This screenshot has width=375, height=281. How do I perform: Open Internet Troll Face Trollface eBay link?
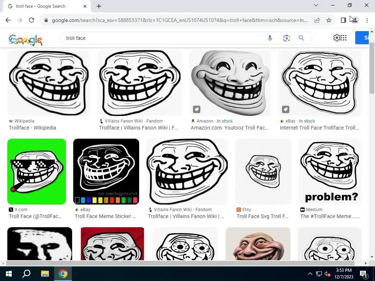pyautogui.click(x=319, y=128)
